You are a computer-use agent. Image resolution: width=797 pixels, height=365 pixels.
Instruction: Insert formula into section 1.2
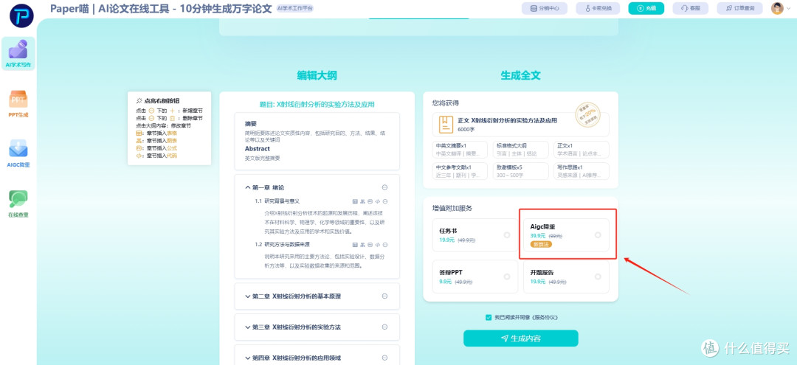click(x=370, y=245)
